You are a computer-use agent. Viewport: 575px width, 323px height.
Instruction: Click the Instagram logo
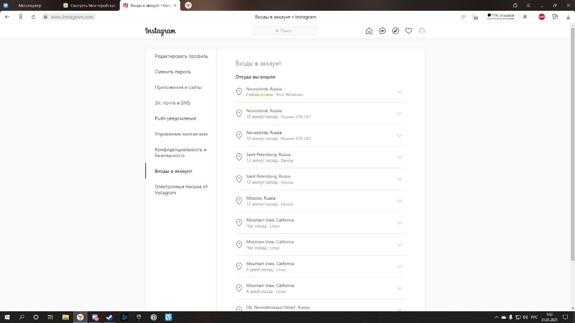(160, 31)
